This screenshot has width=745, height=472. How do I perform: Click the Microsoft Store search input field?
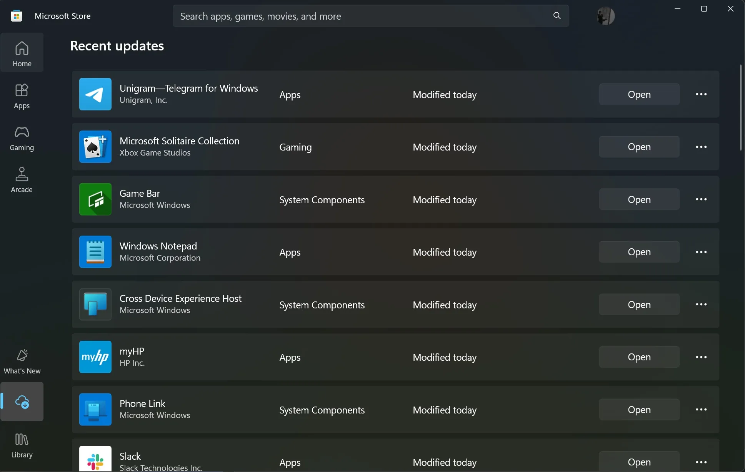click(371, 15)
